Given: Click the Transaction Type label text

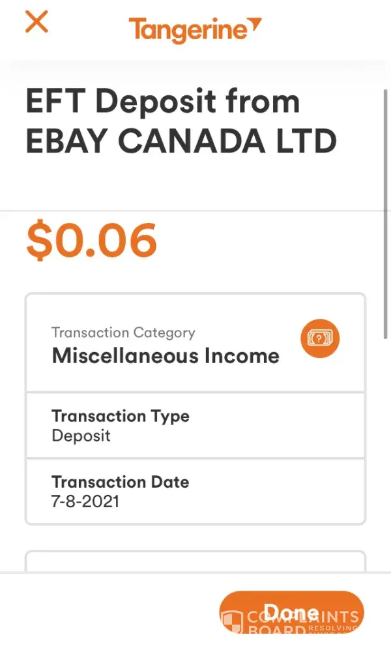Looking at the screenshot, I should [x=121, y=416].
